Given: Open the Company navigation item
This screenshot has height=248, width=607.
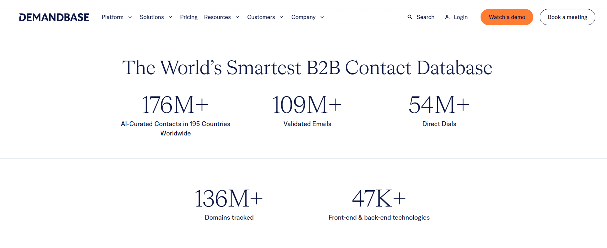Looking at the screenshot, I should [303, 17].
